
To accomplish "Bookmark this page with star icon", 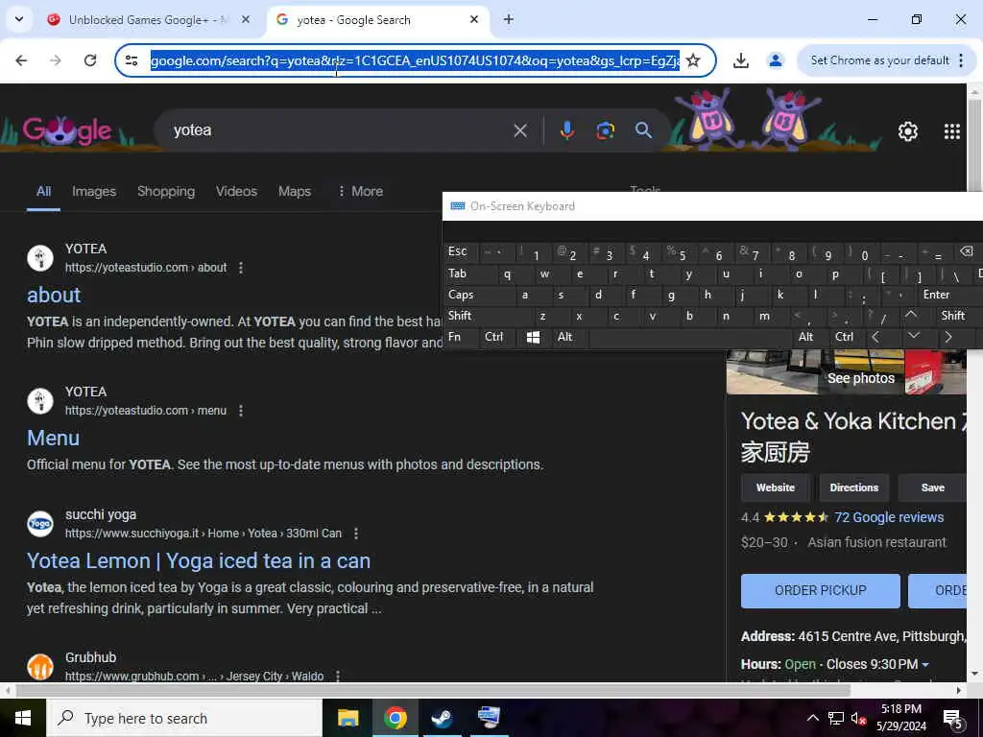I will pyautogui.click(x=693, y=60).
